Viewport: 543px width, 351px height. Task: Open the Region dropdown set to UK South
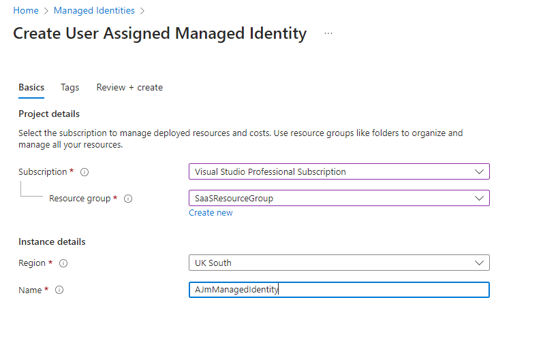pos(339,263)
